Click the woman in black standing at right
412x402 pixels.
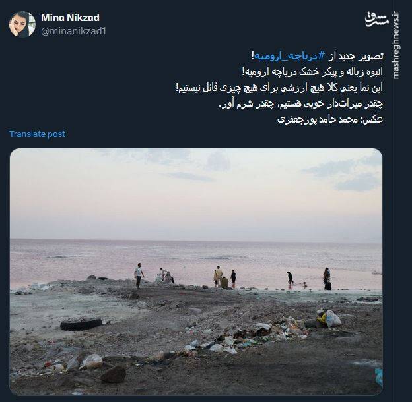[x=327, y=279]
